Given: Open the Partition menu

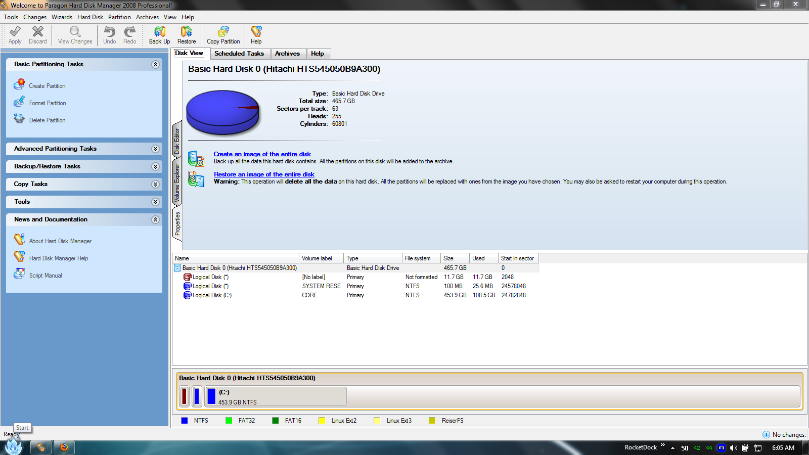Looking at the screenshot, I should point(119,17).
